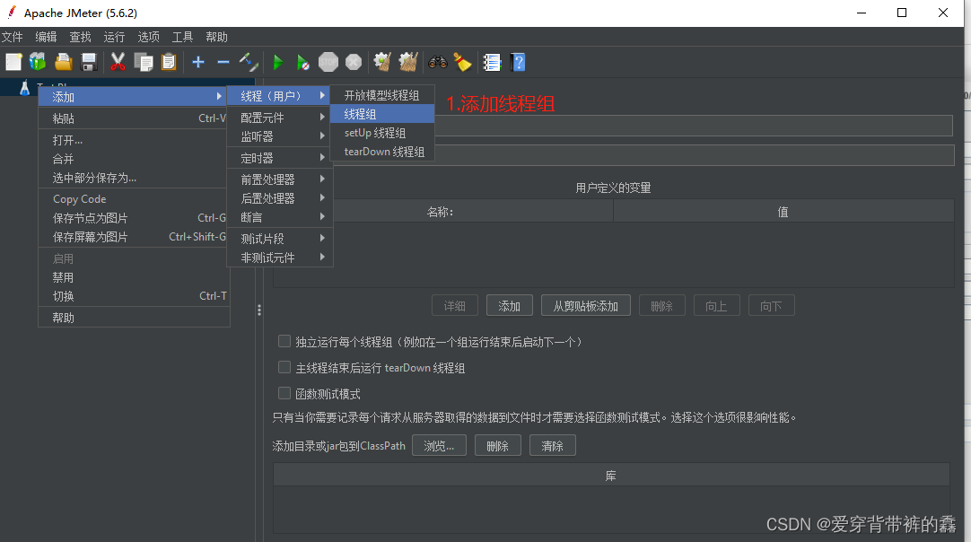Open the 文件 menu
This screenshot has width=971, height=542.
(x=12, y=37)
